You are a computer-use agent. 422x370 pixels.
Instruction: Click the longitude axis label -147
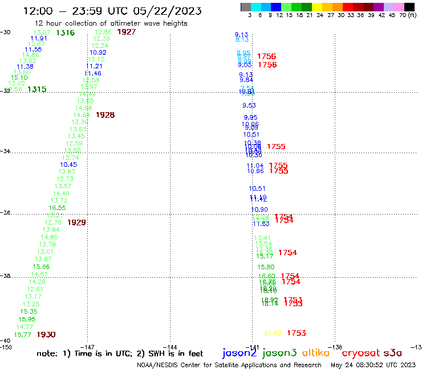pyautogui.click(x=87, y=347)
